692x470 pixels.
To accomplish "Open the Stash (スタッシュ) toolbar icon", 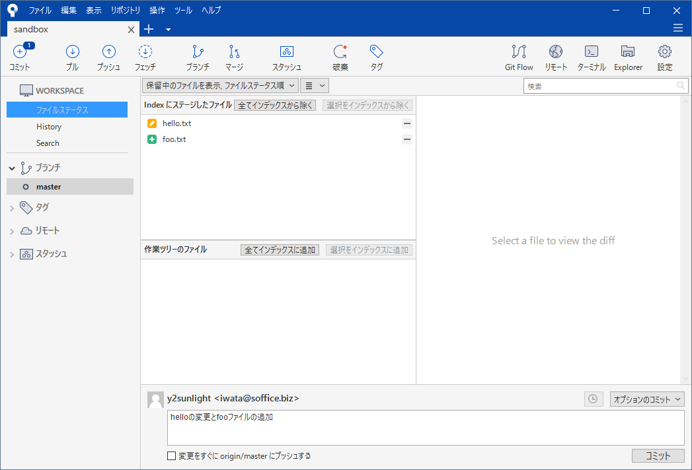I will pyautogui.click(x=286, y=52).
